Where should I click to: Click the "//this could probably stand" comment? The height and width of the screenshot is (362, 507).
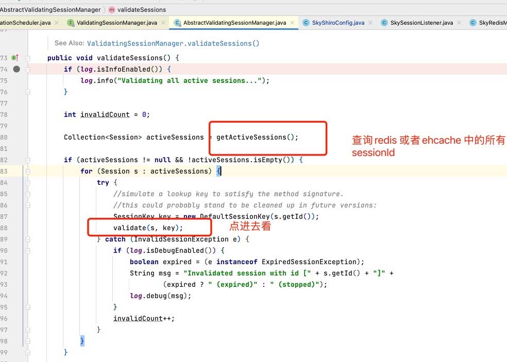pyautogui.click(x=245, y=205)
